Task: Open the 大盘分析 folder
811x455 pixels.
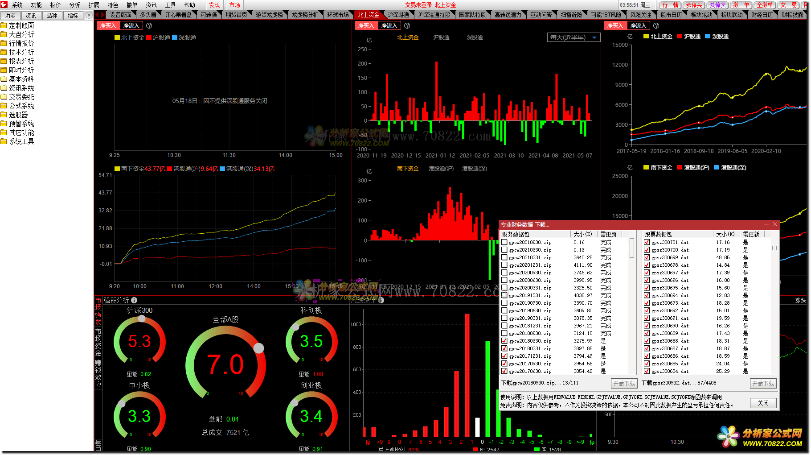Action: click(x=17, y=34)
